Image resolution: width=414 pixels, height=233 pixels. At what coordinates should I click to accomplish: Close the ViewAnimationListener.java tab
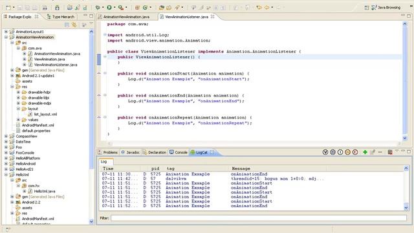213,17
